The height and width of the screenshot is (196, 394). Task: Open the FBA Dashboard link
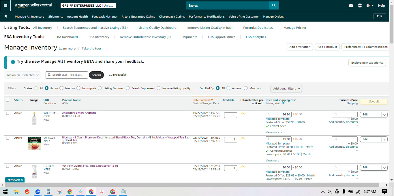tap(67, 37)
